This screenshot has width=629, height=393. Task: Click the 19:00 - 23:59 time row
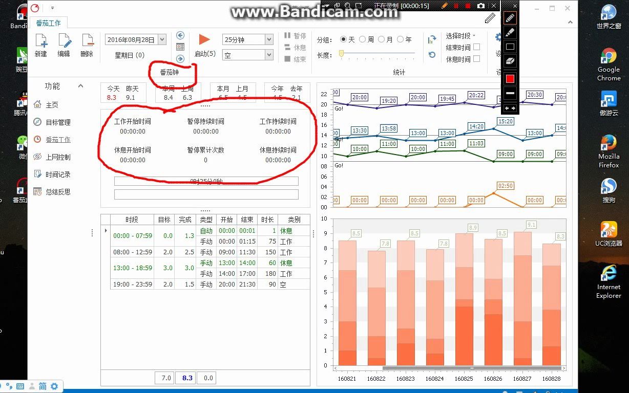[210, 285]
